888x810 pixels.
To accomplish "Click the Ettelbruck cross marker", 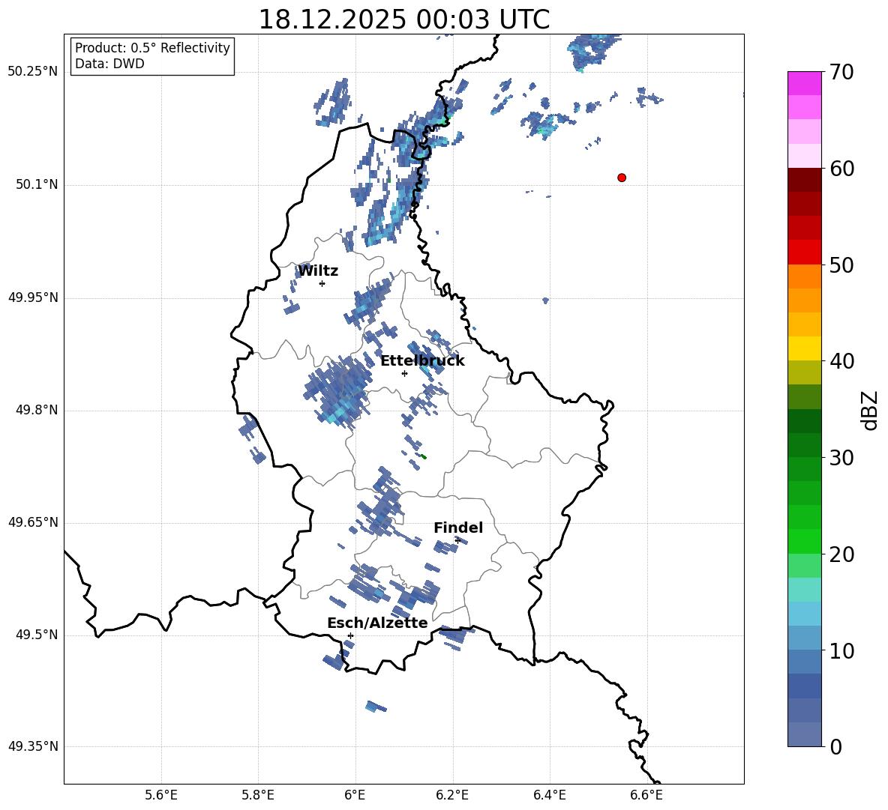I will click(x=404, y=373).
